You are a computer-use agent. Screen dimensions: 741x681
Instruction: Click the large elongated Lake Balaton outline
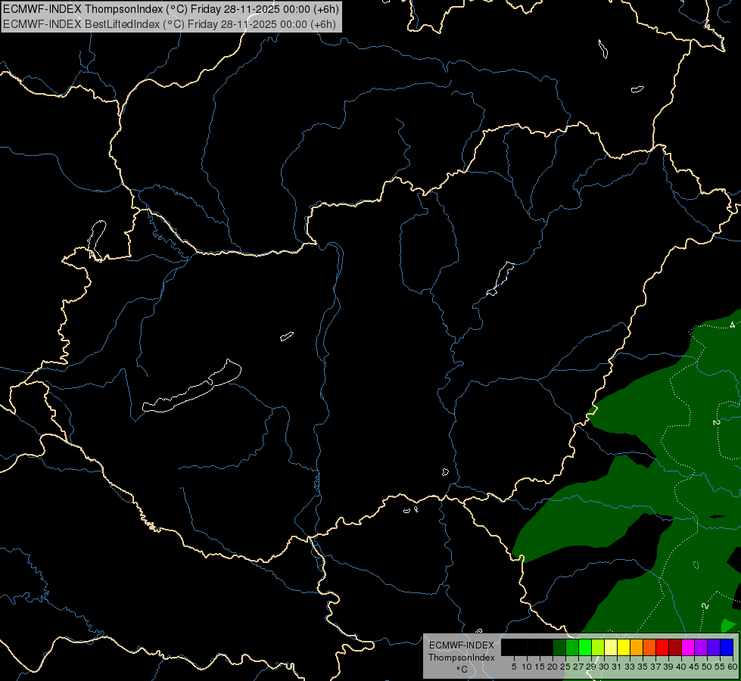click(191, 386)
